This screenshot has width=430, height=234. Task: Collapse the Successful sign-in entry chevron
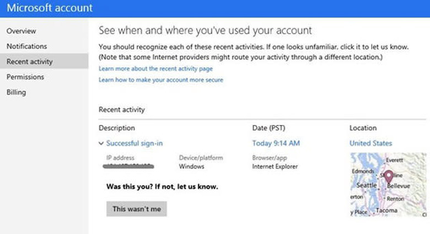click(x=101, y=144)
